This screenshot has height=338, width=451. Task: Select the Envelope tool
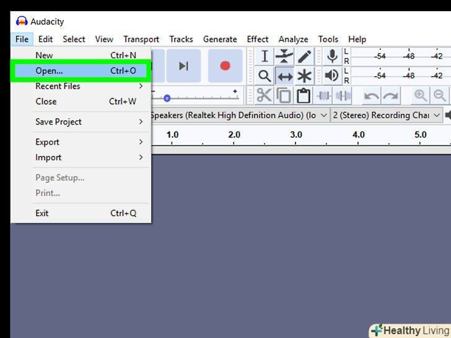[284, 56]
